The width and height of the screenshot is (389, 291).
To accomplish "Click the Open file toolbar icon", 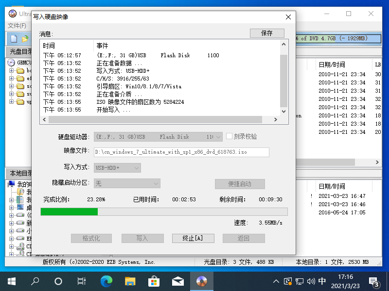I will tap(24, 38).
